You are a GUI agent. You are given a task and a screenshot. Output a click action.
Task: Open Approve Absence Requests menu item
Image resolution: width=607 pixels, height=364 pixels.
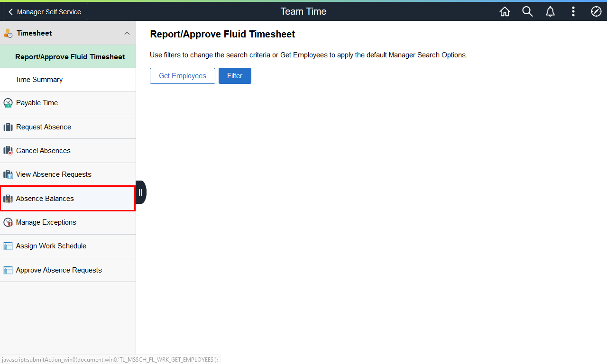coord(68,270)
